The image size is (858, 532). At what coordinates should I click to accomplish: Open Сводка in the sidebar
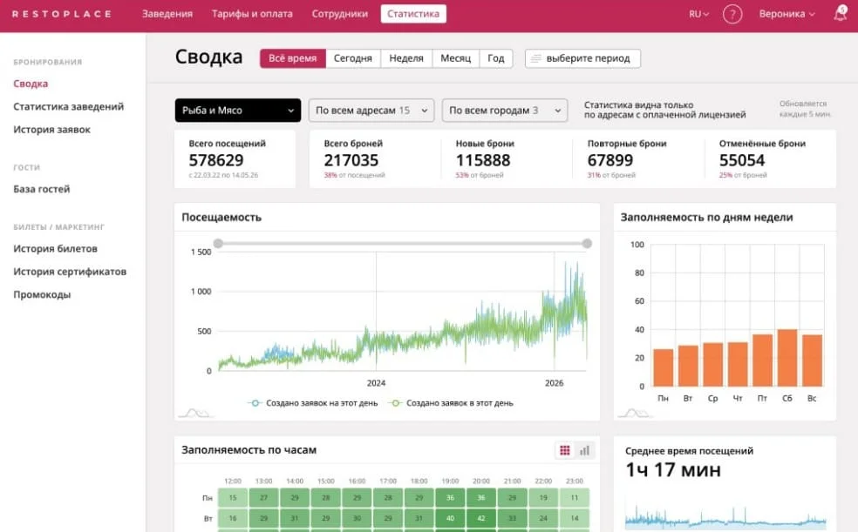31,84
